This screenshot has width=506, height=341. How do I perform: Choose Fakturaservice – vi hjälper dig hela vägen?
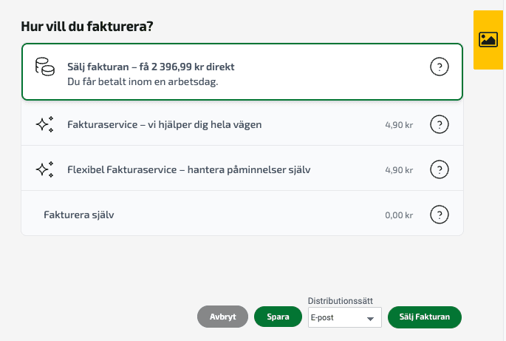tap(164, 124)
